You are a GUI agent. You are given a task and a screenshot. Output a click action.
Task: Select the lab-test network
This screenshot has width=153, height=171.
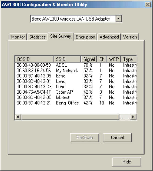coord(62,97)
